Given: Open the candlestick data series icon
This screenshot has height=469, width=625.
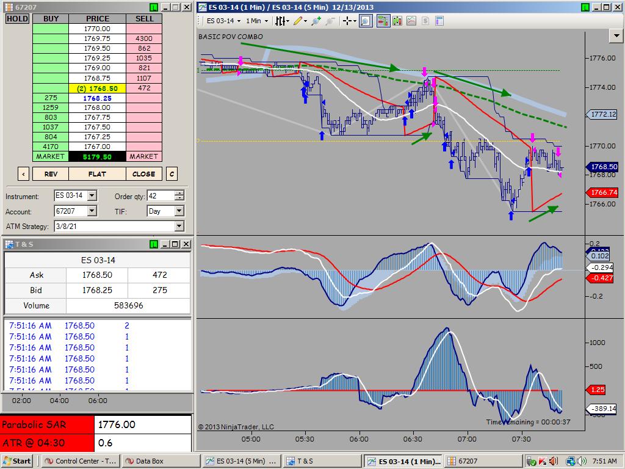Looking at the screenshot, I should [397, 21].
